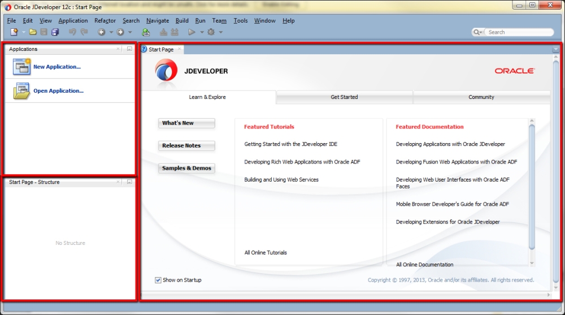Open the Refactor menu
Screen dimensions: 565x315
(x=105, y=20)
